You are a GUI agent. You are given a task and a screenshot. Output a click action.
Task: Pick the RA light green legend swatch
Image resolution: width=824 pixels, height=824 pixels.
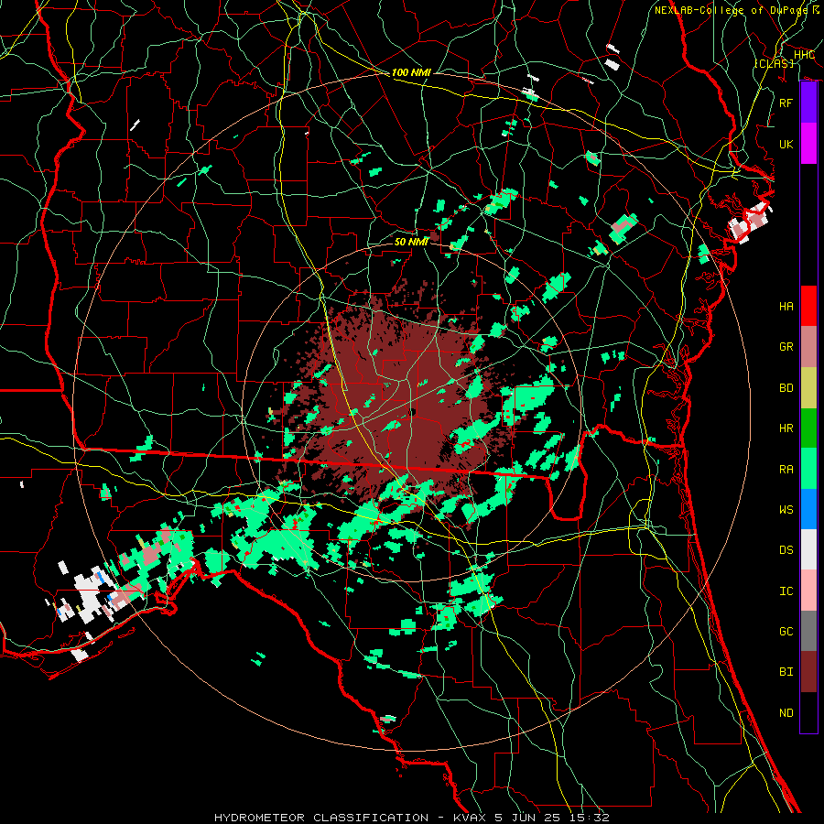(808, 469)
